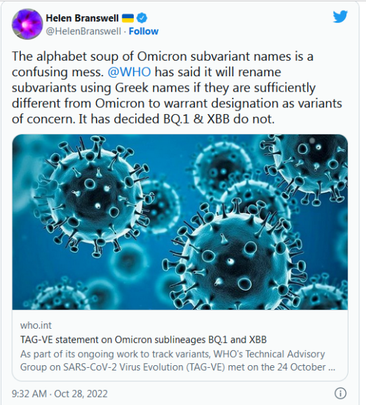This screenshot has height=405, width=366.
Task: Click the blue verified checkmark badge
Action: click(x=142, y=18)
